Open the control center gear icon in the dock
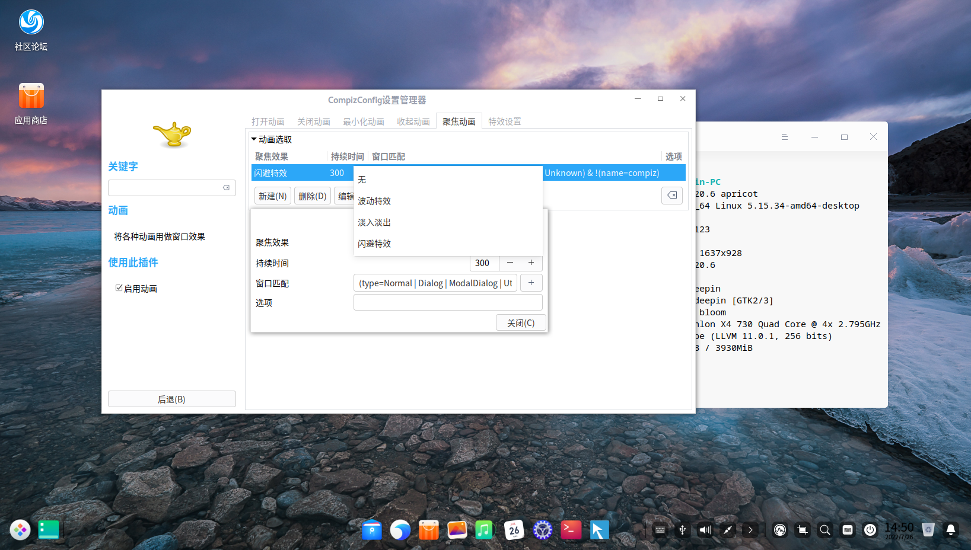 tap(543, 530)
